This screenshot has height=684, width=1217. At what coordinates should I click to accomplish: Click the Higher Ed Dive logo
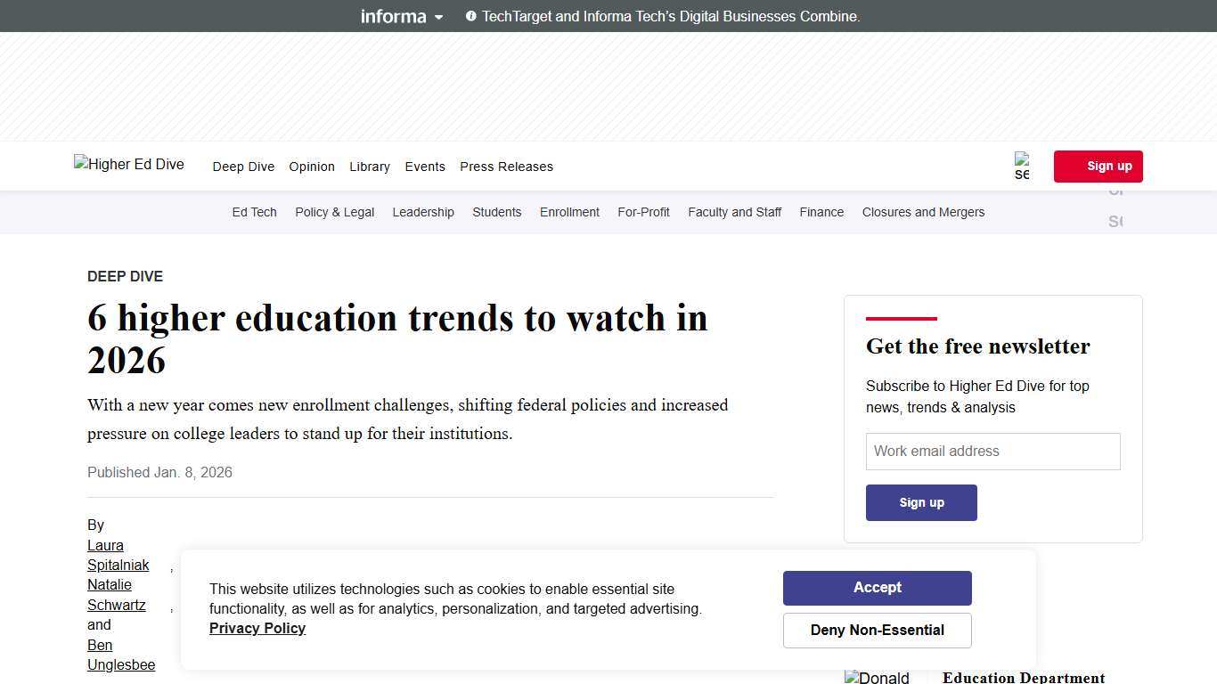coord(128,165)
